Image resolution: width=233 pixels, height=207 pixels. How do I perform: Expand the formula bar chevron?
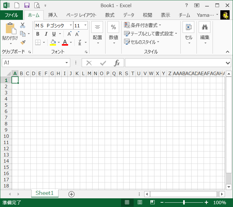228,63
